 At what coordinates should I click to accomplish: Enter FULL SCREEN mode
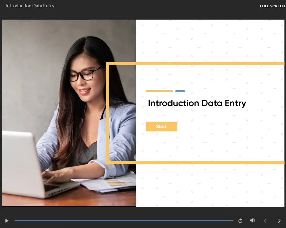click(x=272, y=6)
